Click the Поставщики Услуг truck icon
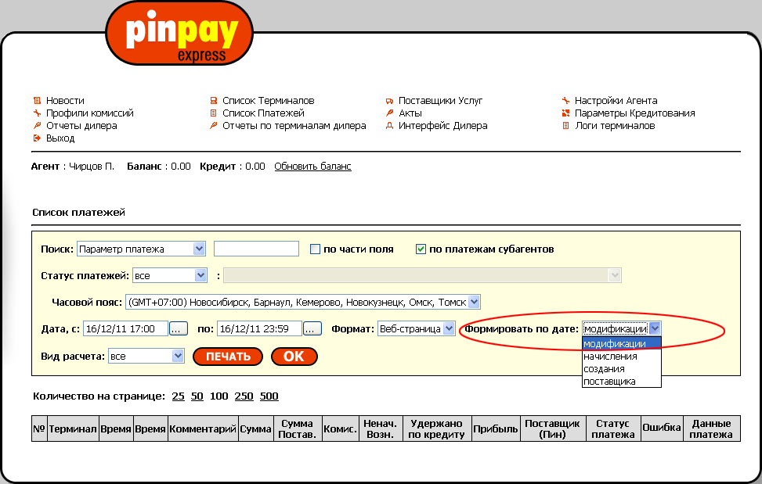Image resolution: width=762 pixels, height=484 pixels. [x=389, y=101]
